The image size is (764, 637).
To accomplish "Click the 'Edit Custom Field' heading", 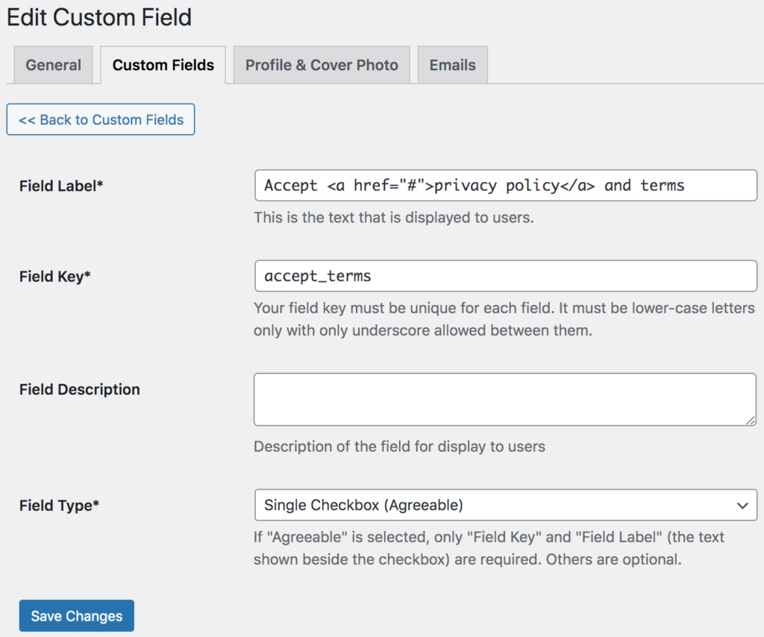I will (x=99, y=18).
